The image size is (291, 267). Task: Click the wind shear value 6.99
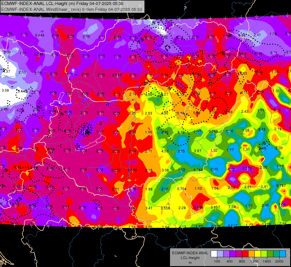point(32,206)
